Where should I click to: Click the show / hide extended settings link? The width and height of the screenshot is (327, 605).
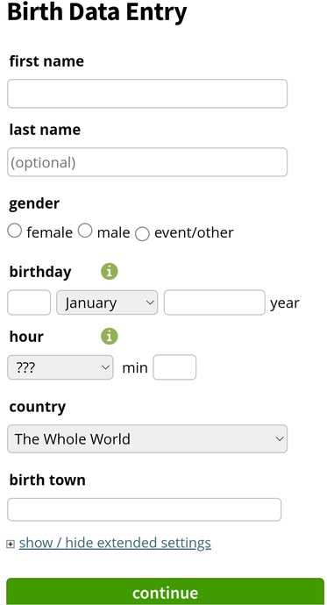point(115,543)
